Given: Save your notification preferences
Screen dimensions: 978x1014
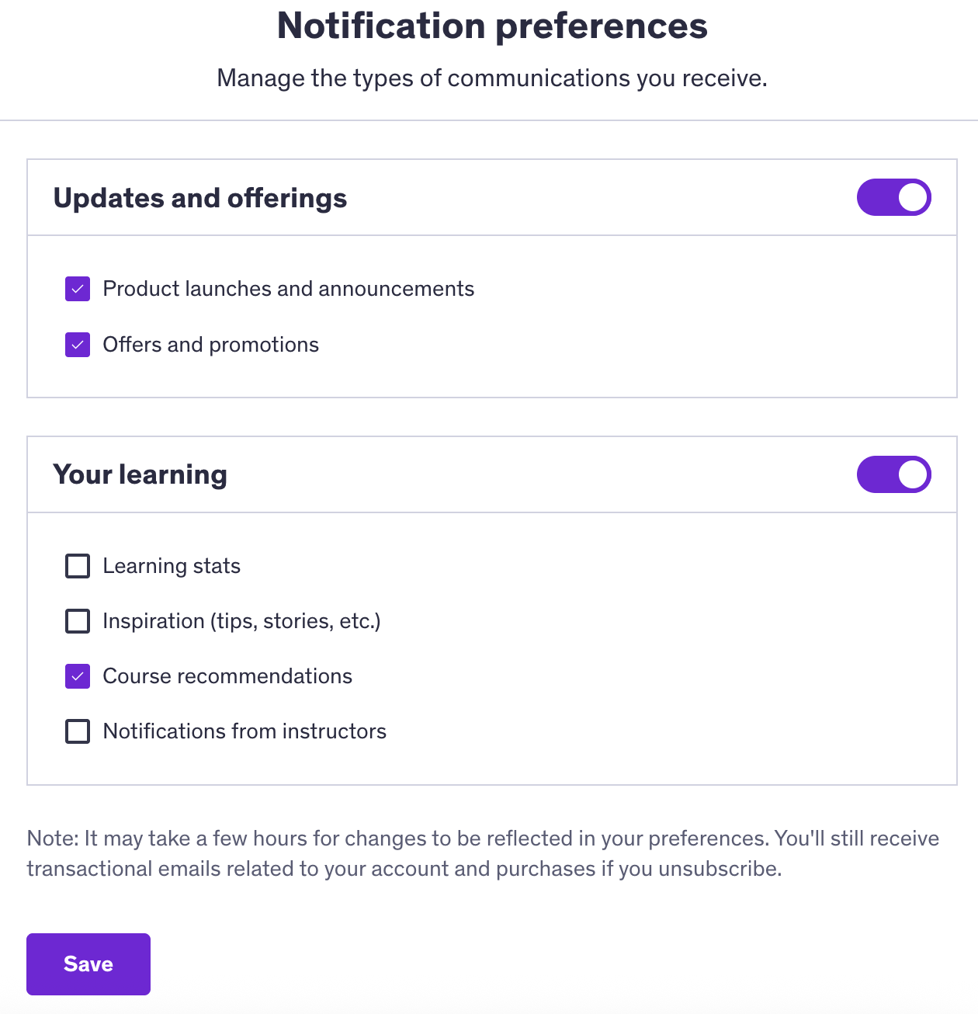Looking at the screenshot, I should point(88,964).
